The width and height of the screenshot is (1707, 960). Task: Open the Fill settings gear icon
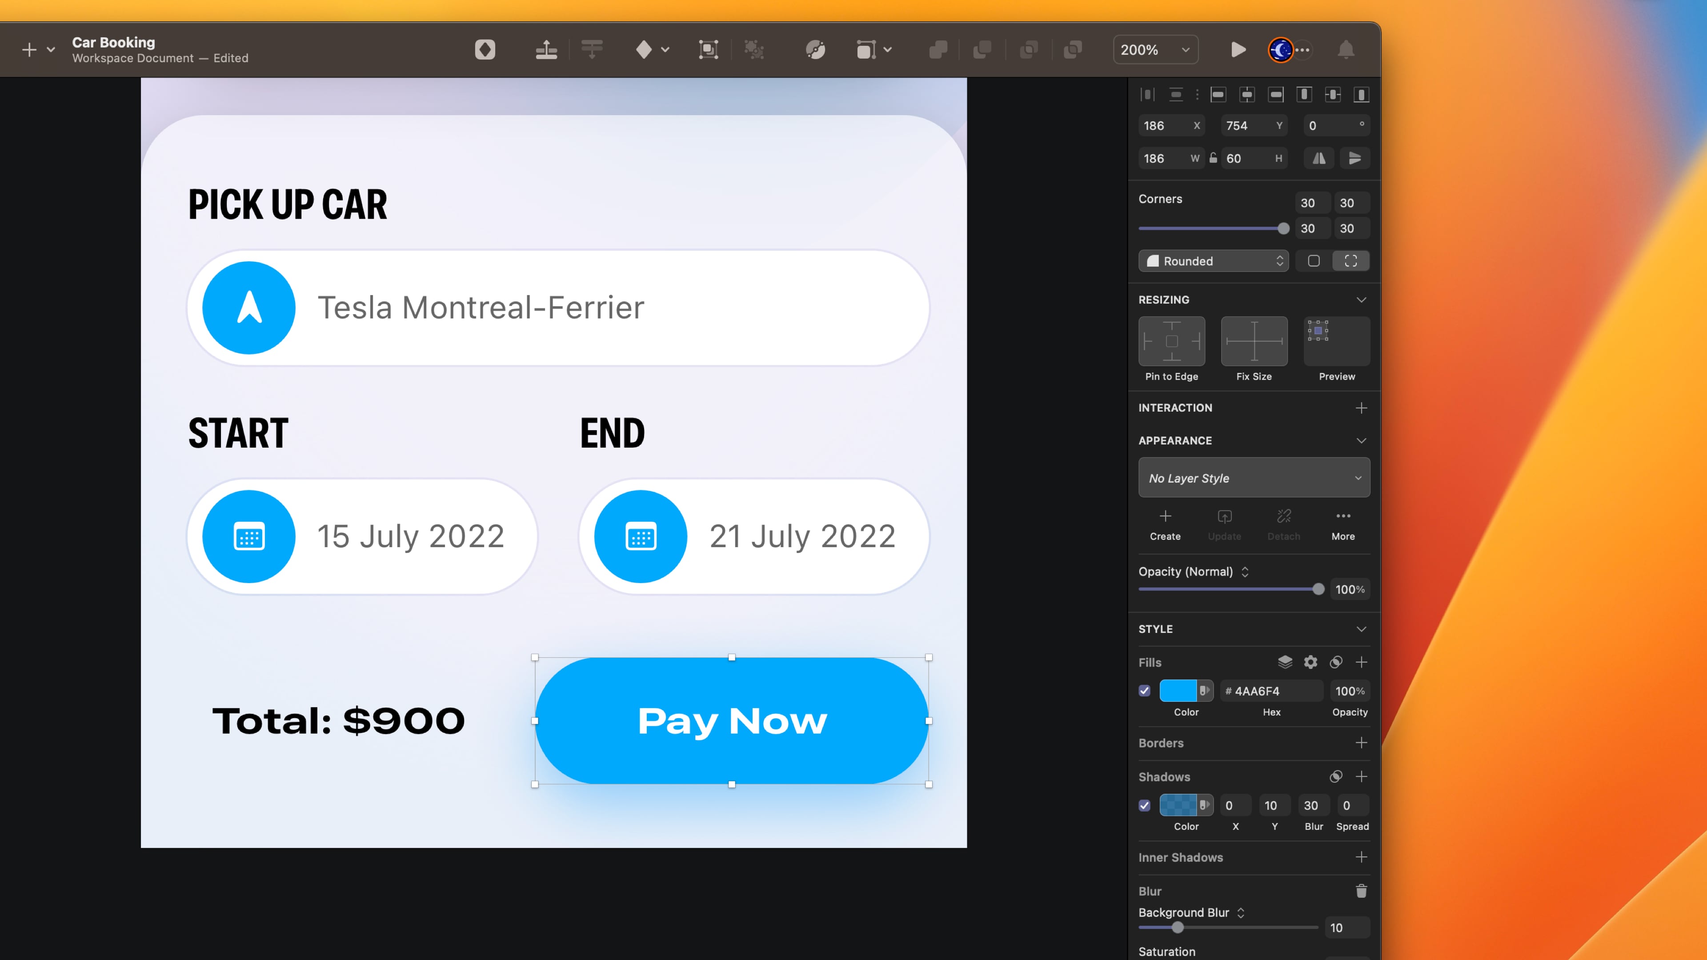pyautogui.click(x=1310, y=662)
